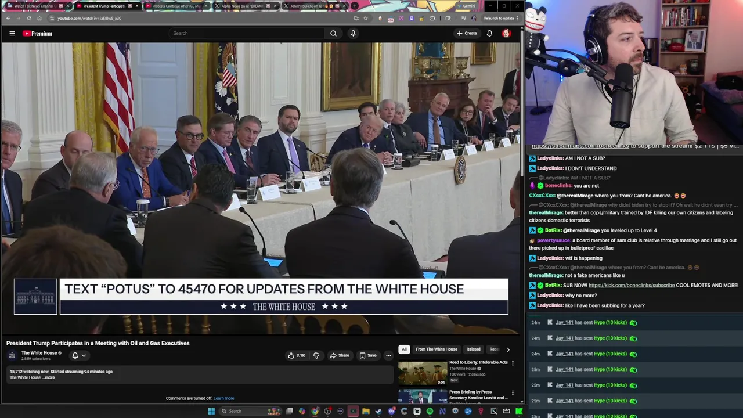This screenshot has height=418, width=743.
Task: Open Chrome from the taskbar
Action: coord(315,411)
